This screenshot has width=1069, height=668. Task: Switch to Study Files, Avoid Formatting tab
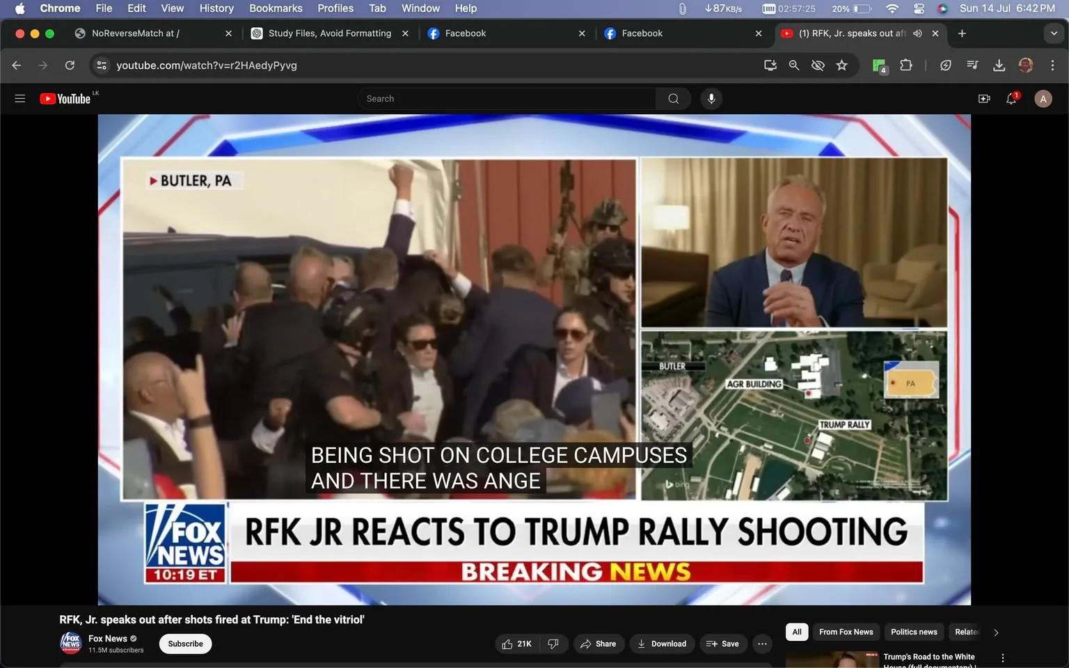(x=330, y=33)
